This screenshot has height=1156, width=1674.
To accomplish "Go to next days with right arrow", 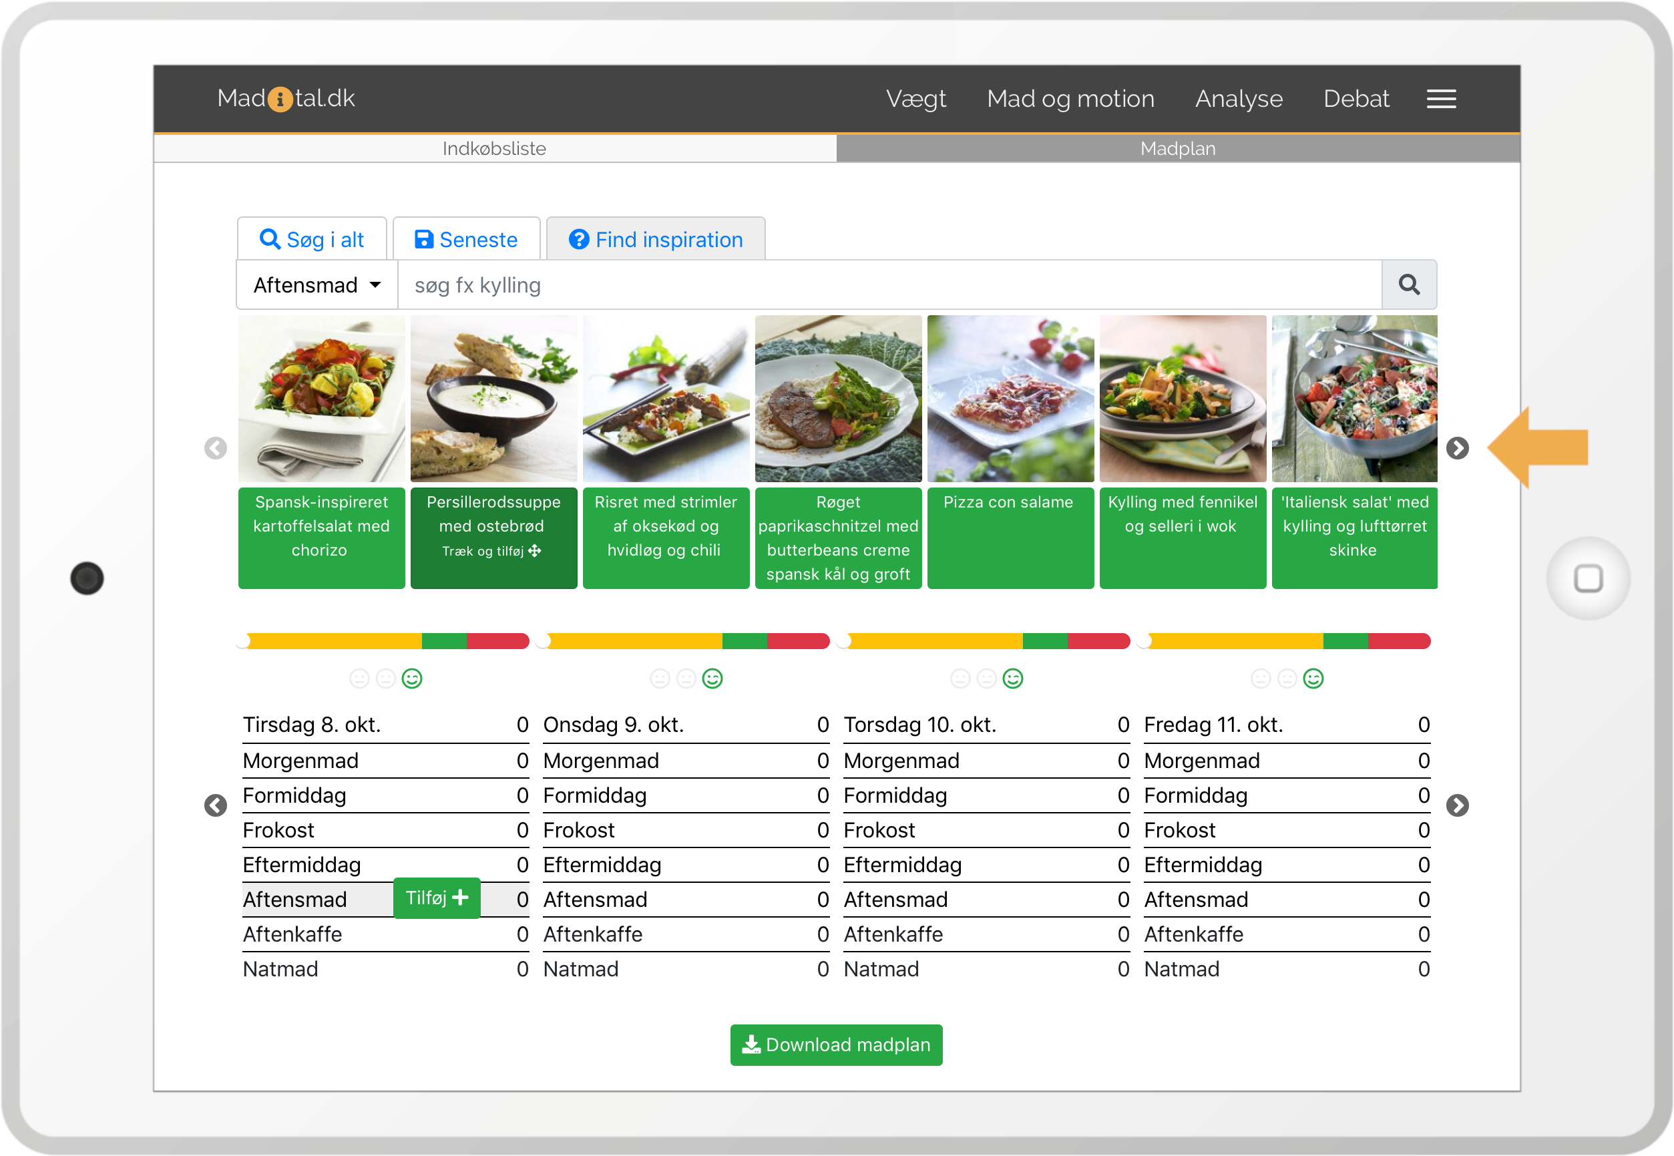I will (x=1457, y=805).
